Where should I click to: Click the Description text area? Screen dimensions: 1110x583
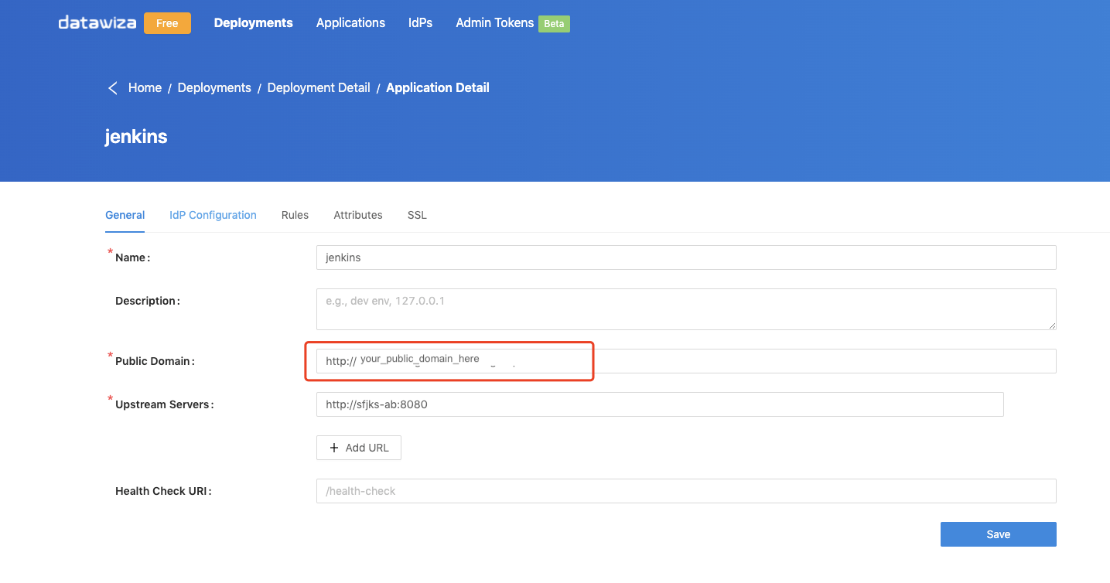[686, 309]
